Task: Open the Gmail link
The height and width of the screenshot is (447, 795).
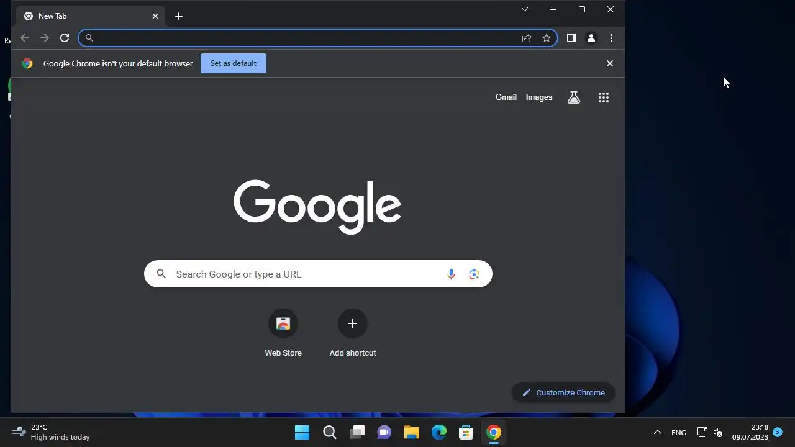Action: tap(506, 97)
